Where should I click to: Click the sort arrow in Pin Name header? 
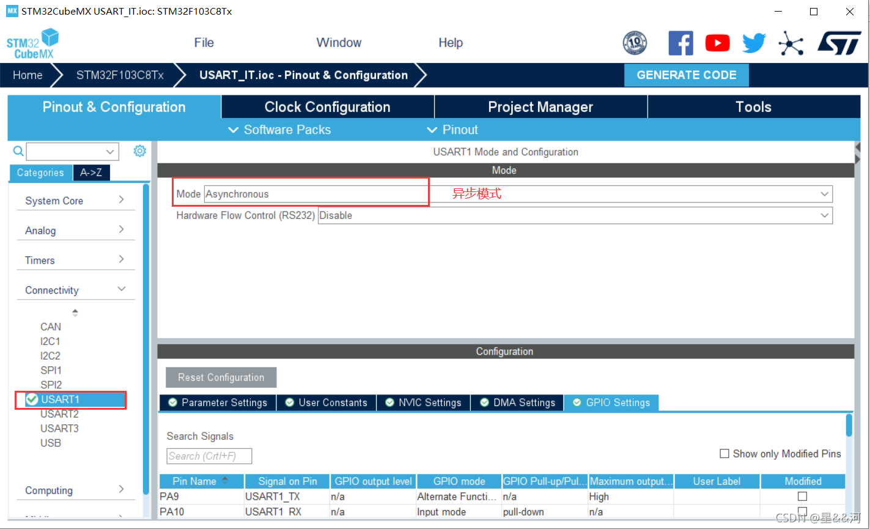[225, 480]
